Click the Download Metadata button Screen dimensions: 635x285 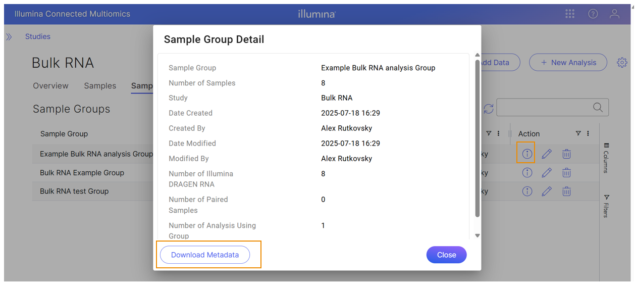(x=205, y=255)
